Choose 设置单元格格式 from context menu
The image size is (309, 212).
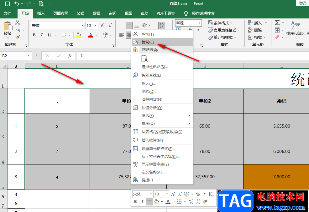[162, 149]
